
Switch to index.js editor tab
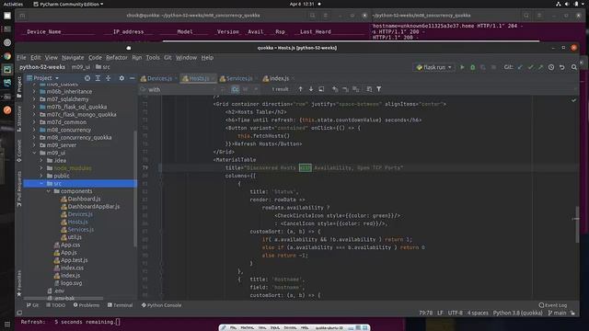point(278,78)
